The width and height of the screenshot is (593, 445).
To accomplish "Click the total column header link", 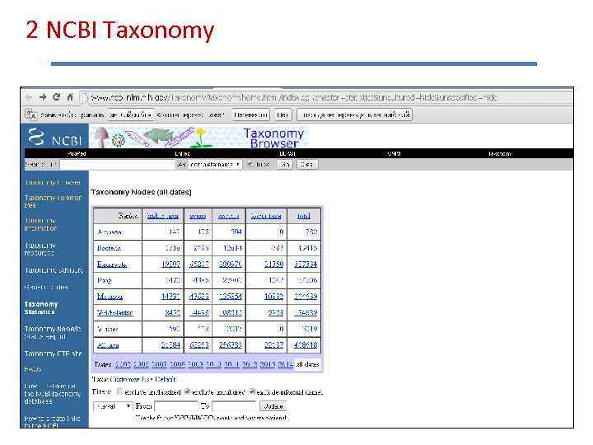I will pyautogui.click(x=304, y=216).
